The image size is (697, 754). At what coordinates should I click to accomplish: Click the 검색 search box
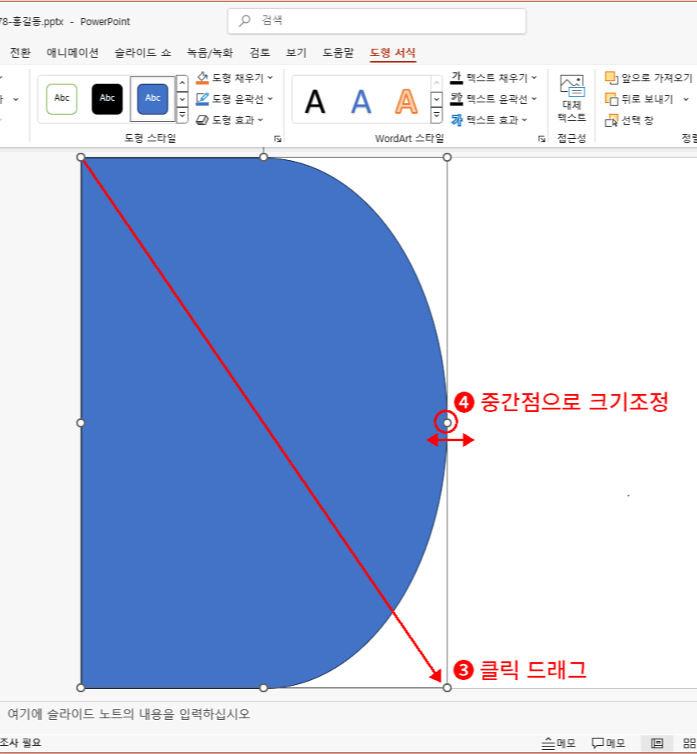(x=377, y=21)
